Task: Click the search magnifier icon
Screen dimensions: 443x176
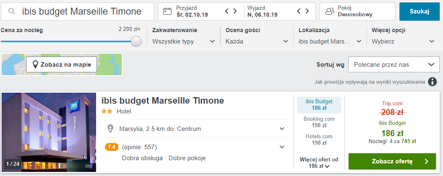Action: [11, 11]
